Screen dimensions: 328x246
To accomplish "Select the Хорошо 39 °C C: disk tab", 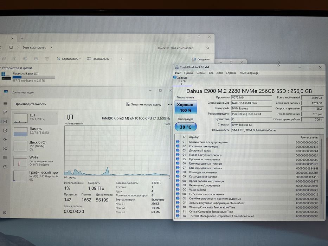I will click(x=182, y=81).
